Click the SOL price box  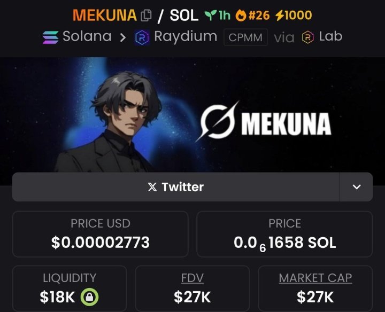click(x=284, y=234)
